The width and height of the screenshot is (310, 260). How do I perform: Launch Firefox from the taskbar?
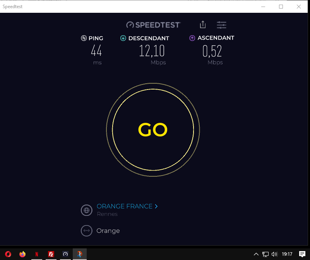pyautogui.click(x=22, y=254)
